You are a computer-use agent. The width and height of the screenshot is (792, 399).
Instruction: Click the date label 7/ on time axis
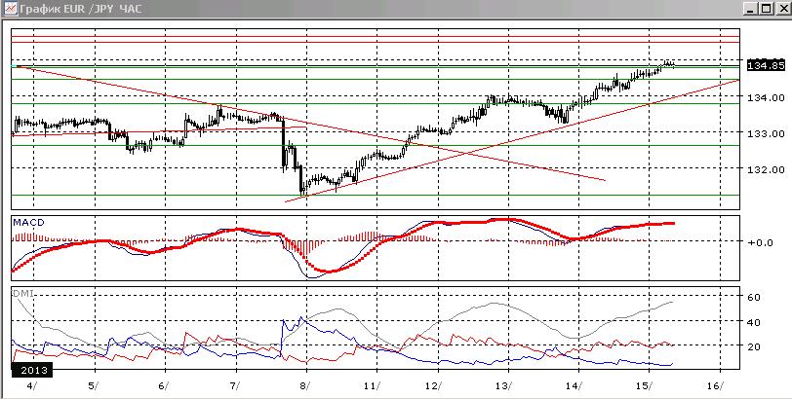point(235,385)
